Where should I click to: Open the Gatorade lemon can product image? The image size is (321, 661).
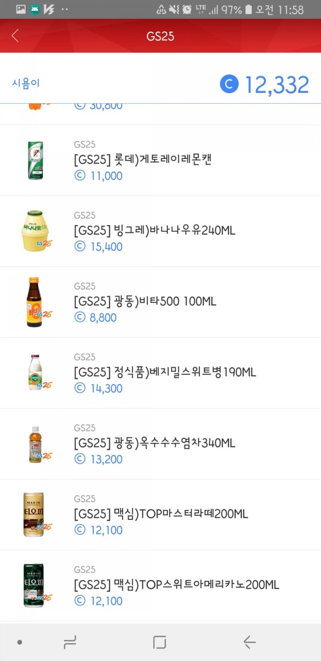pos(35,160)
